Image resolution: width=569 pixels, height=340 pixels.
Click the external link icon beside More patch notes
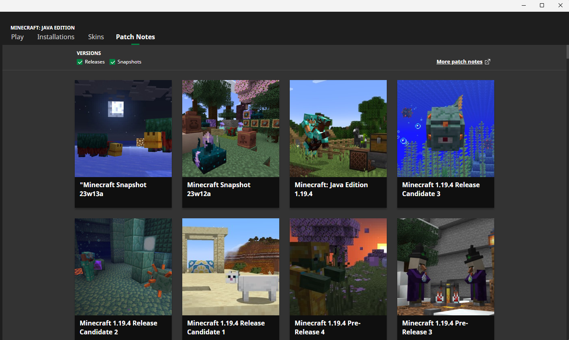487,62
